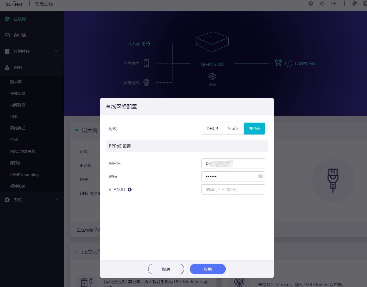Focus the VLAN ID input field
The height and width of the screenshot is (287, 367).
(x=233, y=190)
